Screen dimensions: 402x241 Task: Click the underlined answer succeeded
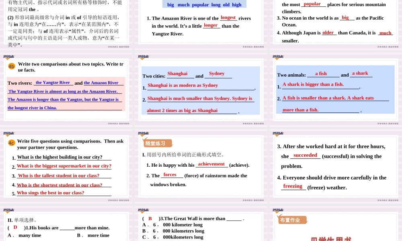(x=305, y=155)
